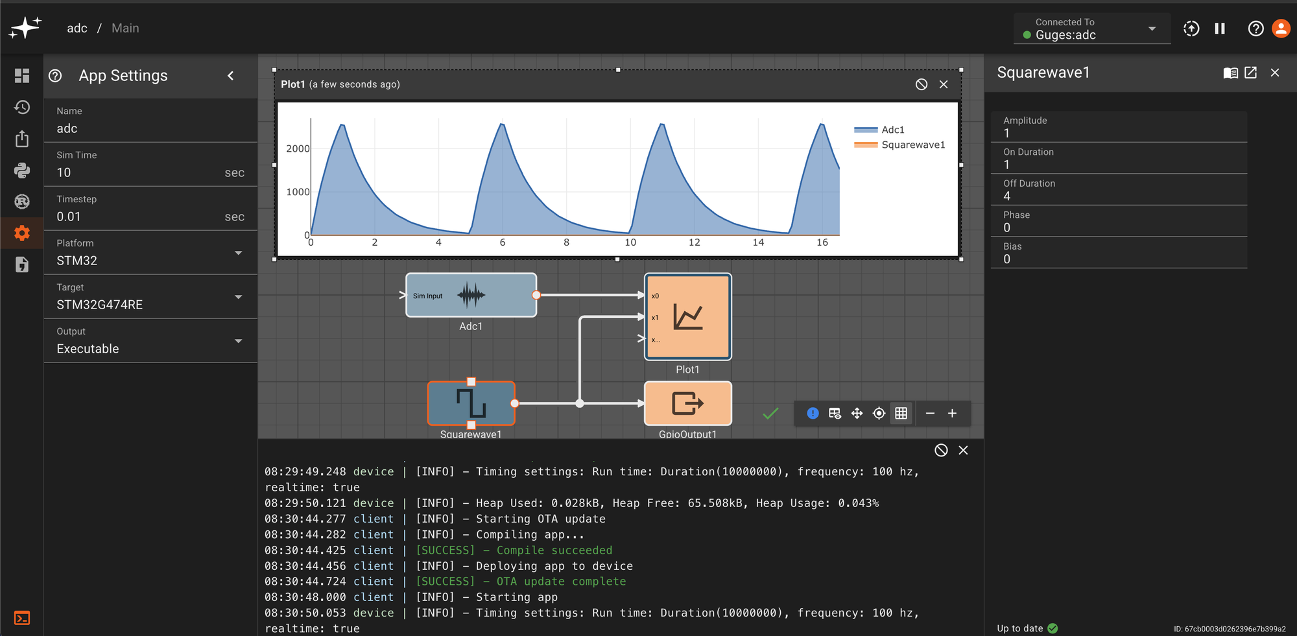The image size is (1297, 636).
Task: Open the App Settings gear tab
Action: tap(22, 233)
